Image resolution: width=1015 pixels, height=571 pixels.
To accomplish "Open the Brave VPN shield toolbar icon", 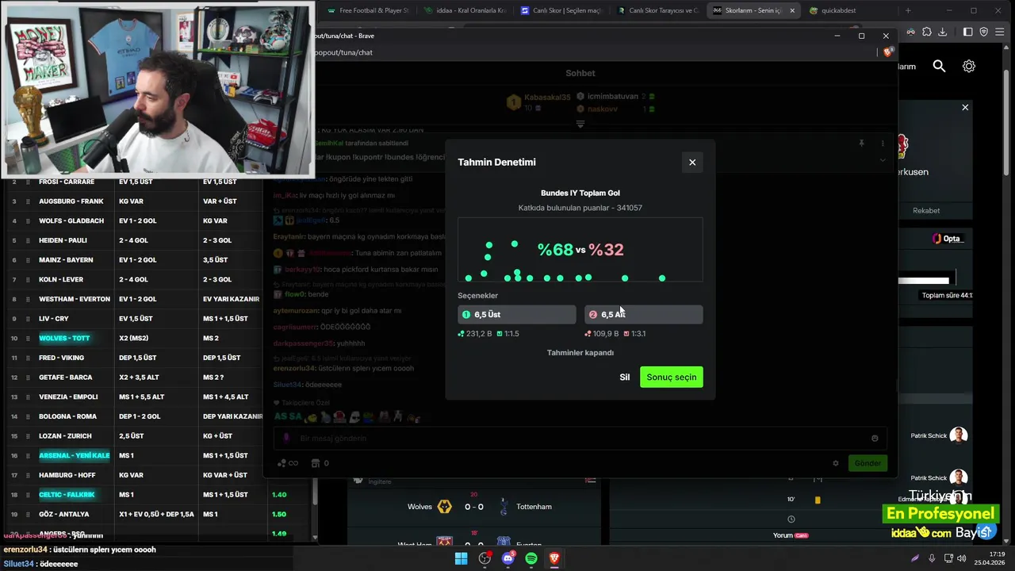I will (x=984, y=32).
